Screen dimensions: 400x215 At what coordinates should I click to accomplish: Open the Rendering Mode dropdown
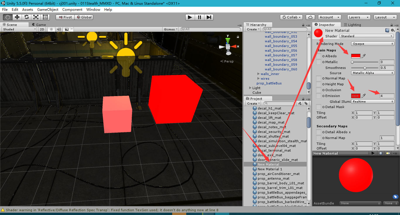(x=372, y=44)
